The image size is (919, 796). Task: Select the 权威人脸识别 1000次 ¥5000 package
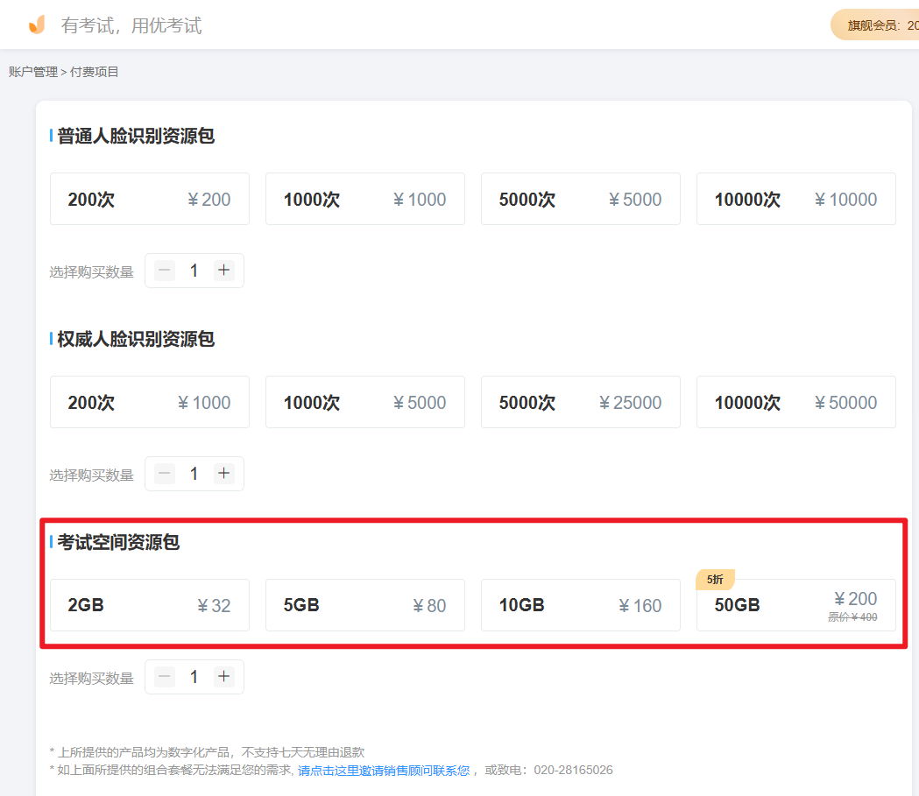365,402
